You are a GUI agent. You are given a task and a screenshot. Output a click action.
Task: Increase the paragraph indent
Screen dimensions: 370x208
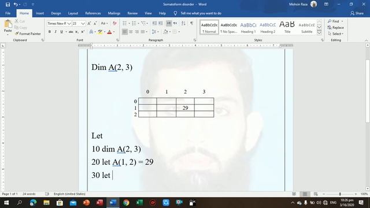click(161, 23)
